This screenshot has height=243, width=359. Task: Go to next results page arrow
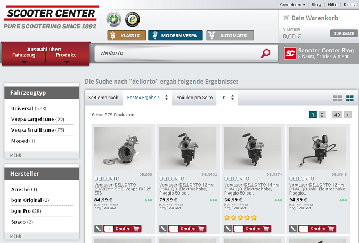[x=348, y=115]
